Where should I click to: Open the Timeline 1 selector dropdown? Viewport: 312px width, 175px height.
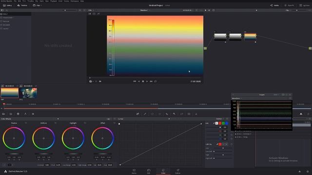click(145, 10)
